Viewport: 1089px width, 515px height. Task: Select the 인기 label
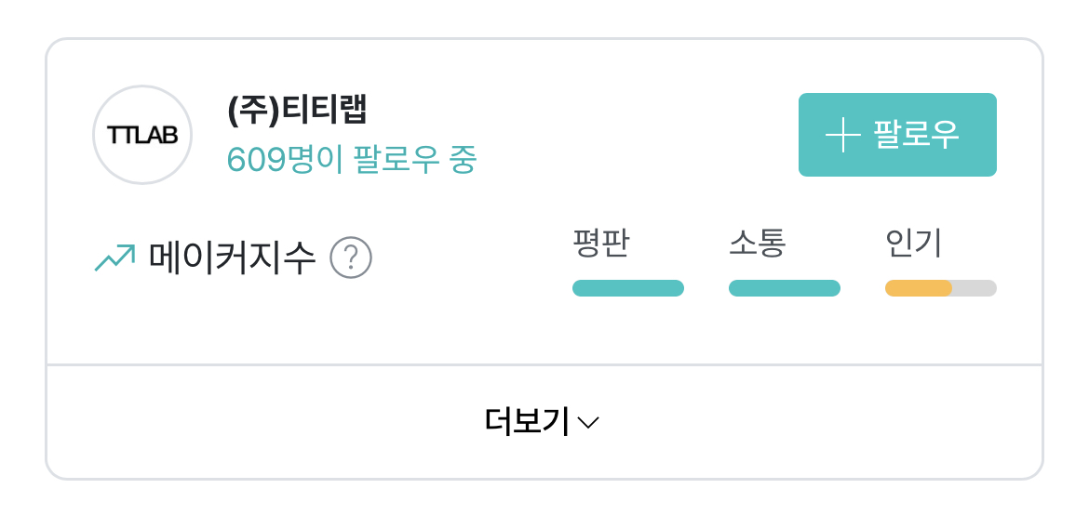[914, 244]
